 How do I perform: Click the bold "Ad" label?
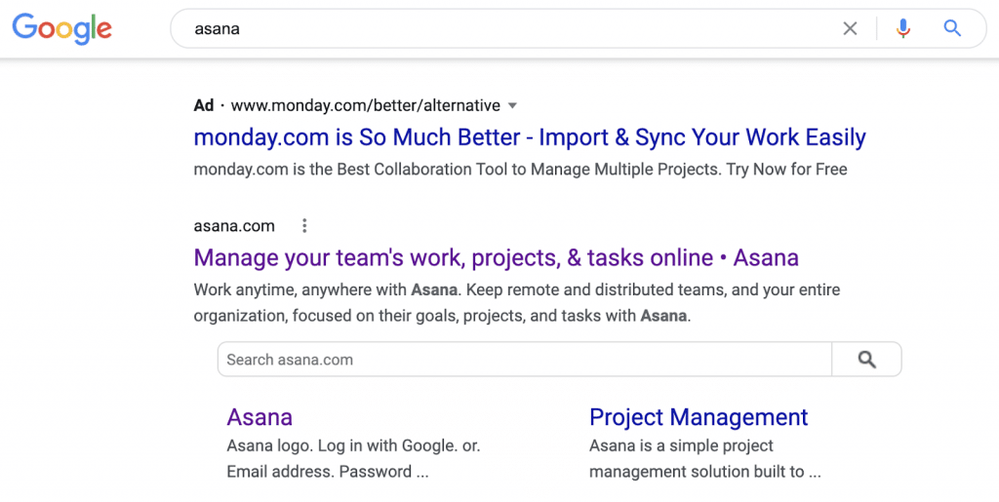(203, 105)
